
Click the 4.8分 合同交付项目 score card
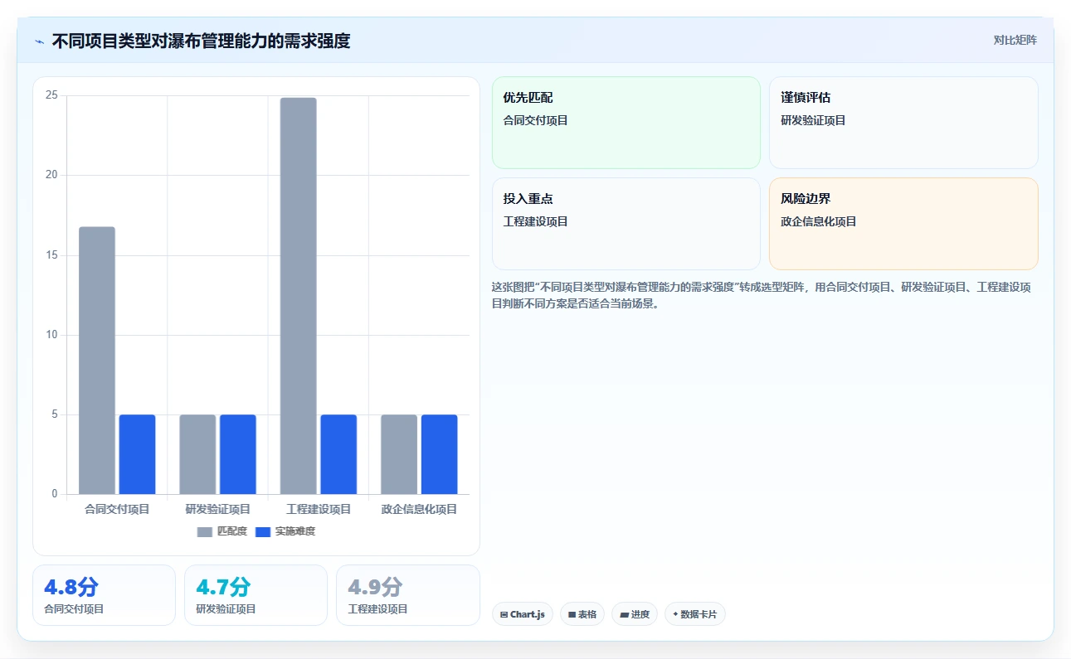(x=104, y=595)
